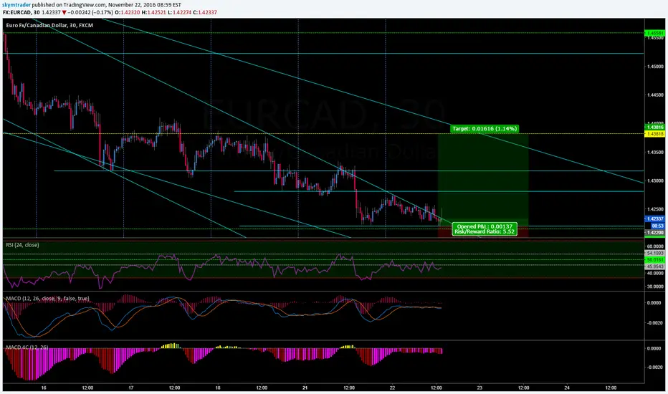Screen dimensions: 668x394
Task: Click date 22 on time axis
Action: pos(392,388)
